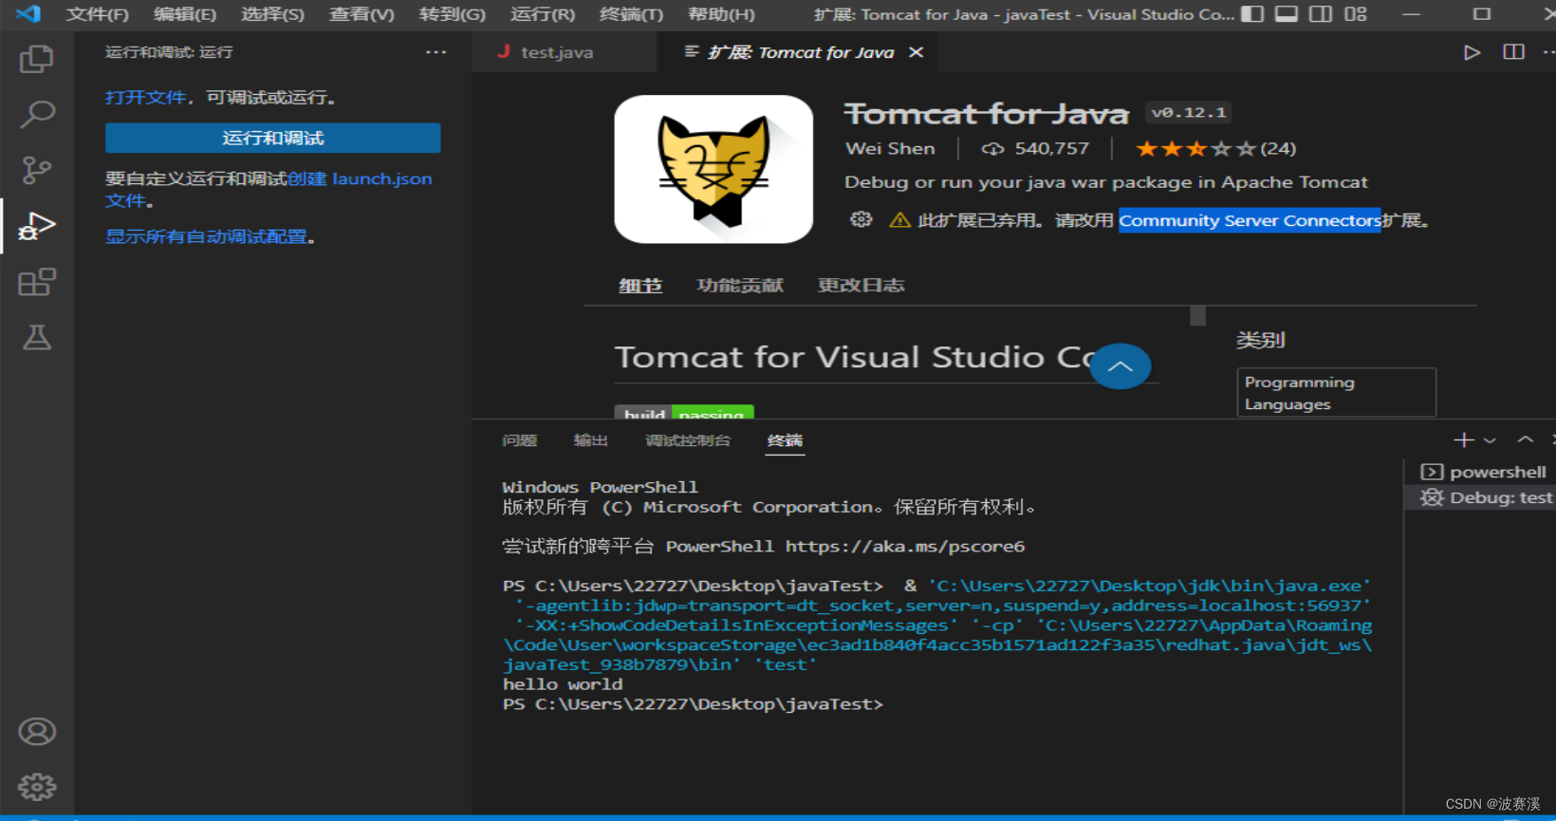Open Run and Debug view icon
Viewport: 1556px width, 821px height.
click(x=36, y=226)
